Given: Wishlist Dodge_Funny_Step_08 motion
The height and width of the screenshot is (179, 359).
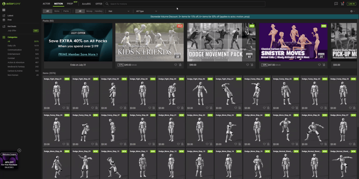Looking at the screenshot, I should (150, 144).
